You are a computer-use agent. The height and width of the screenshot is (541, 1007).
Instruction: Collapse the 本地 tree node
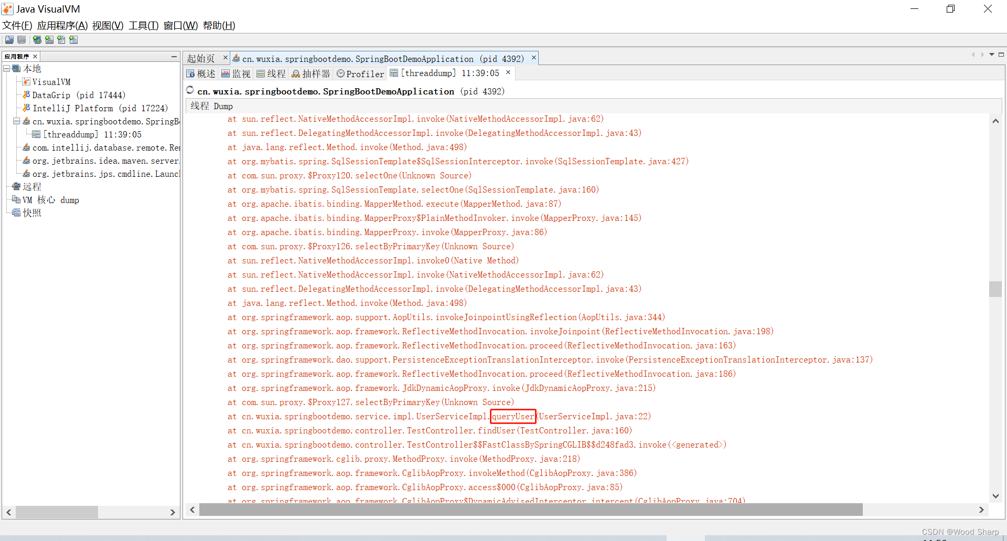[7, 69]
